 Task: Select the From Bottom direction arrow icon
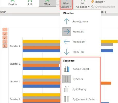66,21
